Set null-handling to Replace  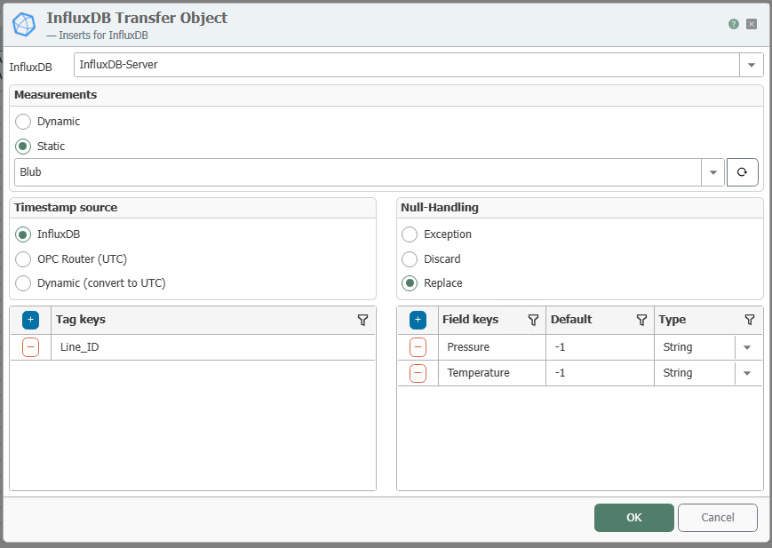tap(410, 283)
